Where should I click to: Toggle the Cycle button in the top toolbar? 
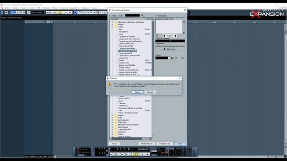(x=54, y=13)
